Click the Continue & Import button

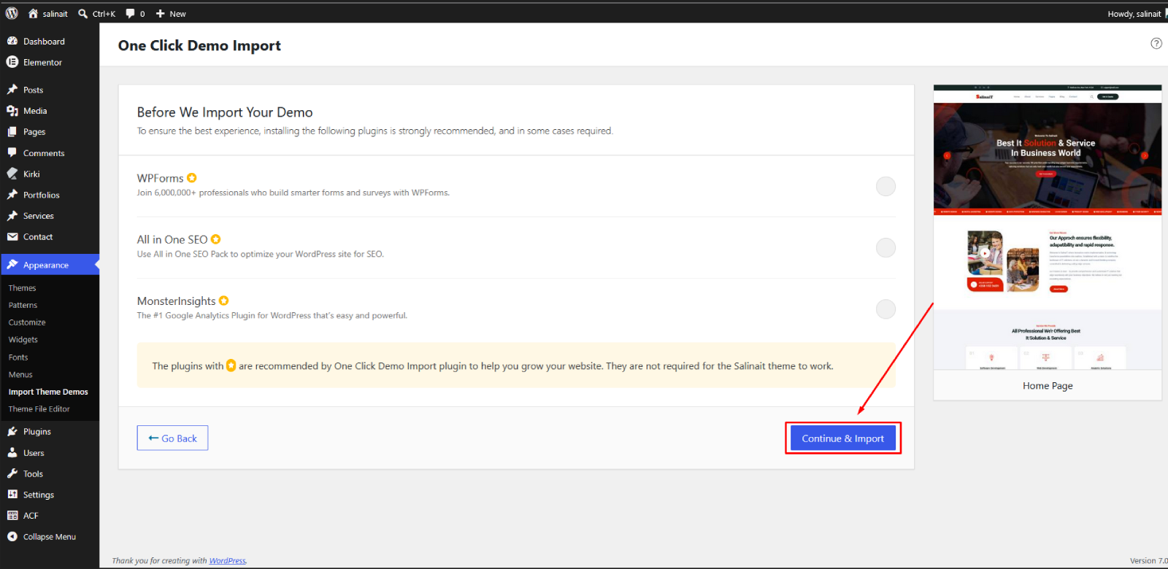[843, 438]
